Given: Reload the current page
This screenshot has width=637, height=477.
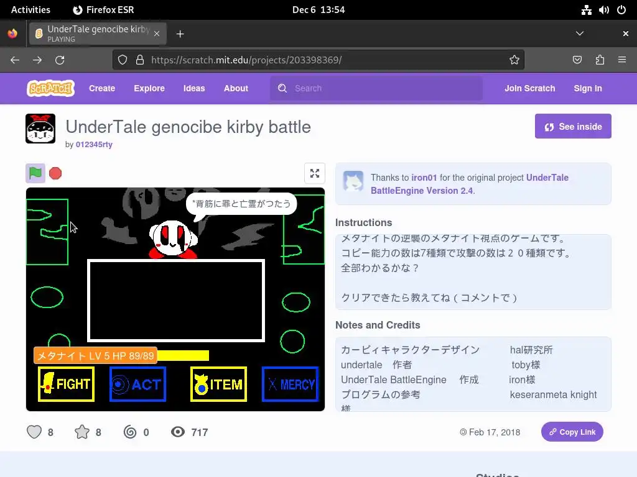Looking at the screenshot, I should tap(60, 60).
